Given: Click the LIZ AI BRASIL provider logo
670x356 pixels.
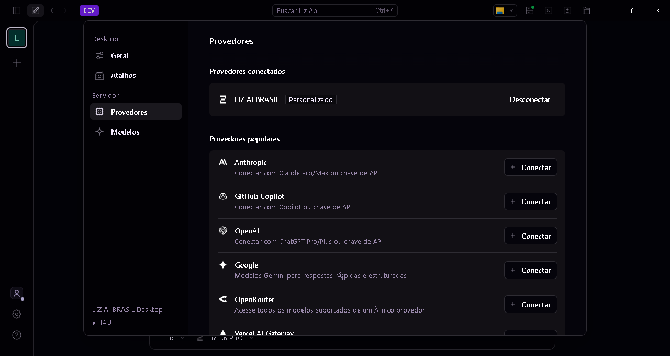Looking at the screenshot, I should 223,99.
